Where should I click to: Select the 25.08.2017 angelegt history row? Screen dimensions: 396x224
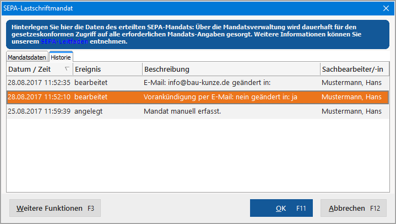point(198,111)
